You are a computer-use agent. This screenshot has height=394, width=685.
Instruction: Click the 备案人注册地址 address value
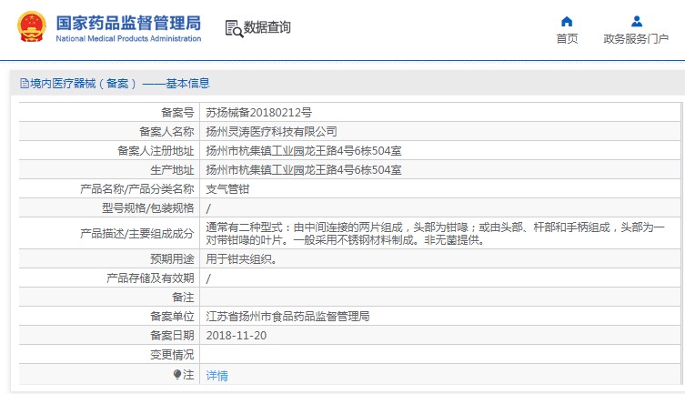tap(304, 151)
